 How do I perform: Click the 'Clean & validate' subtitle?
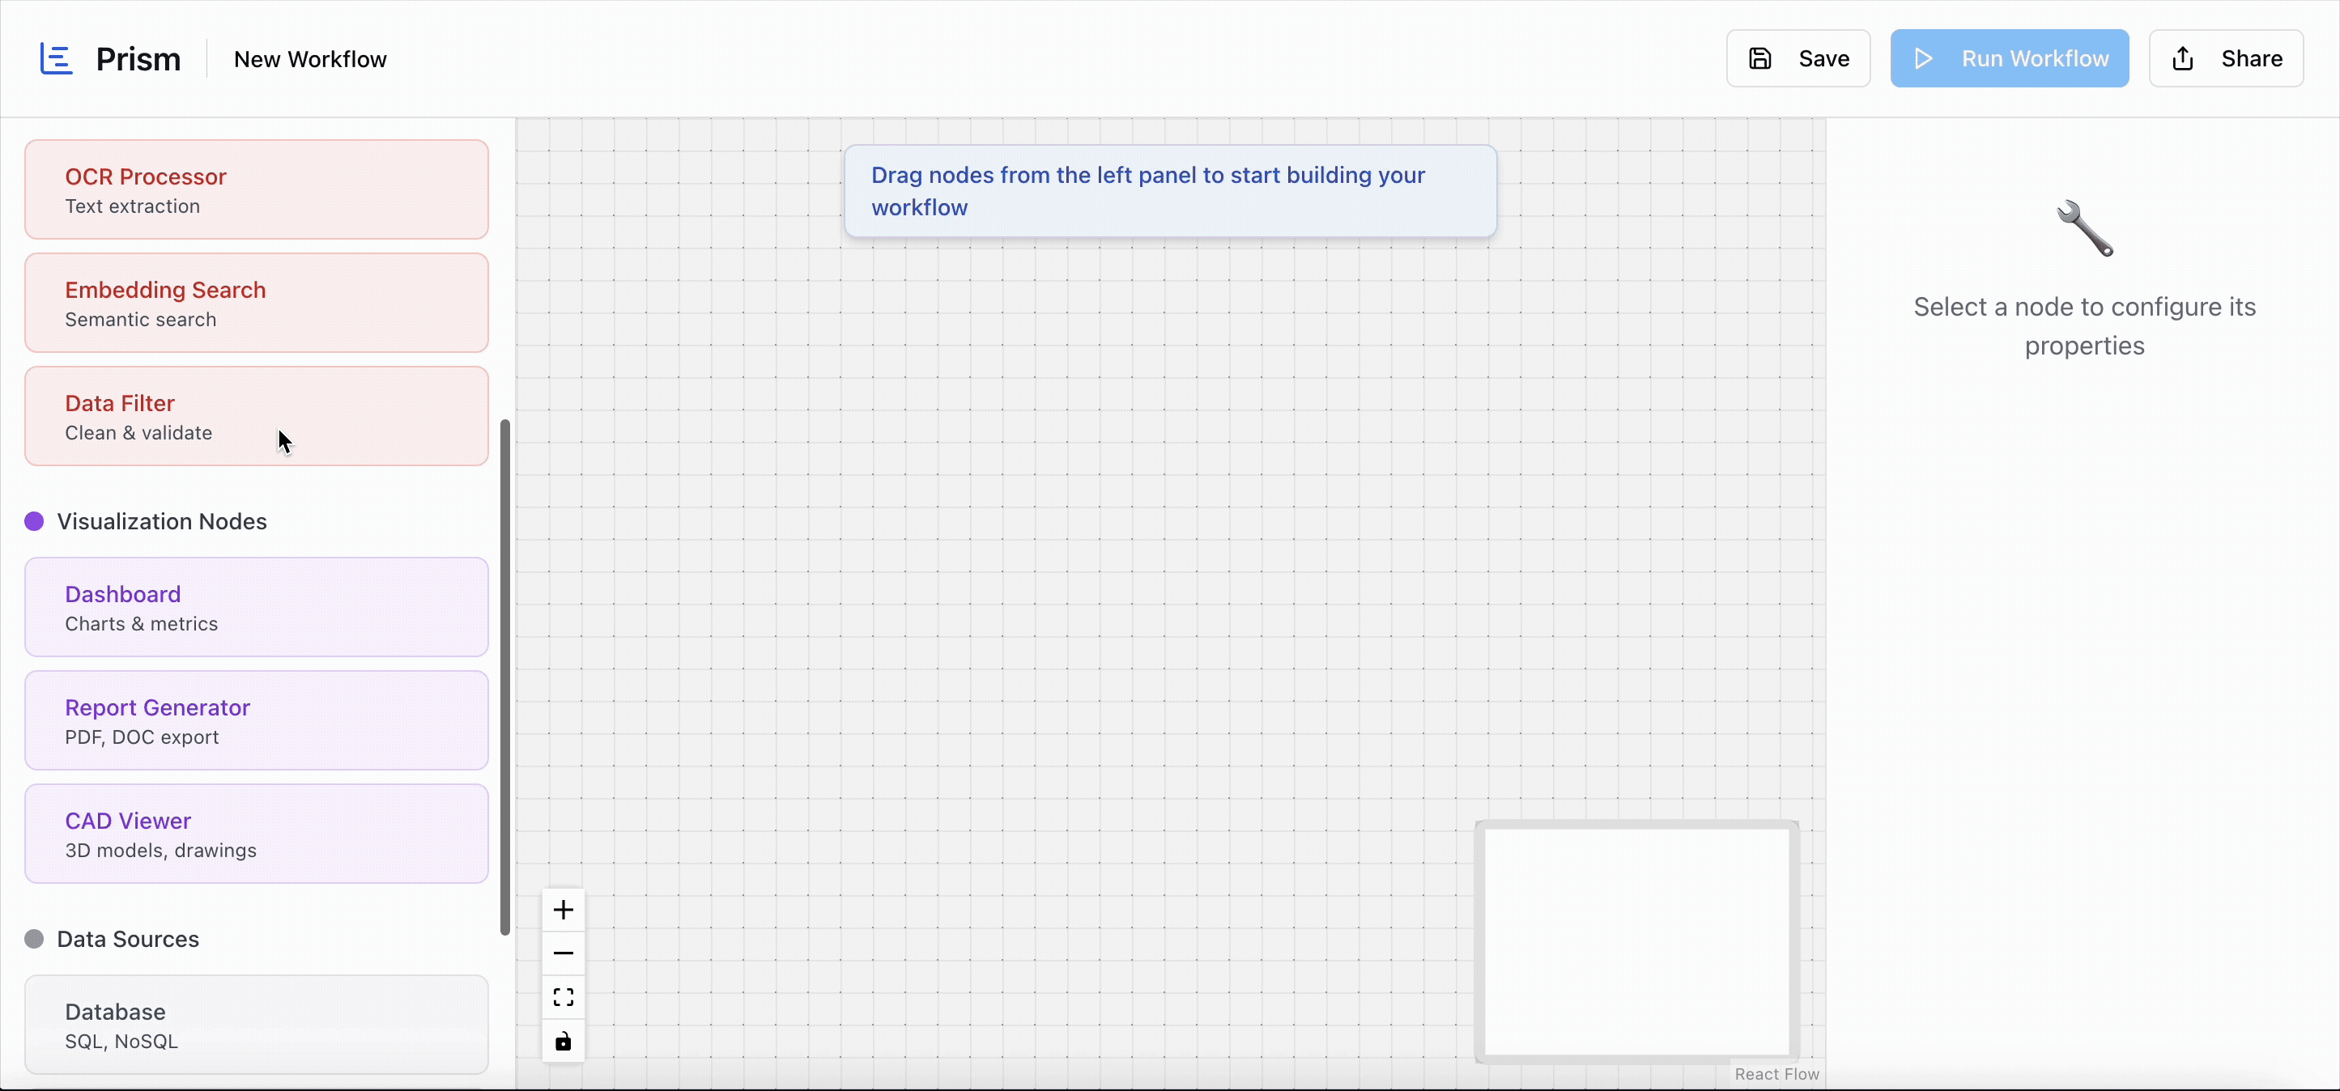point(139,433)
